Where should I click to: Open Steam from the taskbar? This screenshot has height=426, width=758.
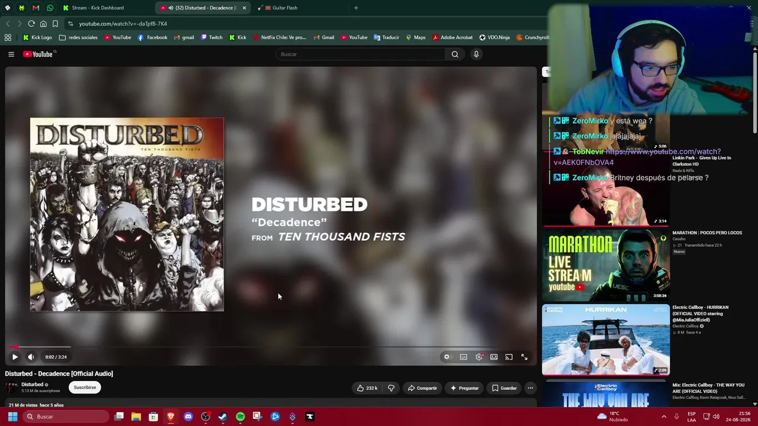point(223,417)
